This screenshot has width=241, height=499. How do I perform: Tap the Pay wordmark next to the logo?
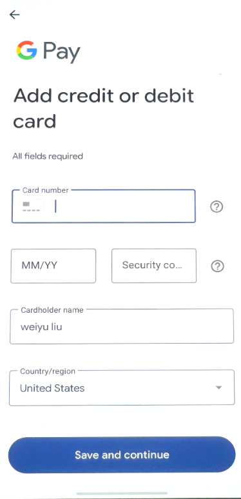point(62,52)
